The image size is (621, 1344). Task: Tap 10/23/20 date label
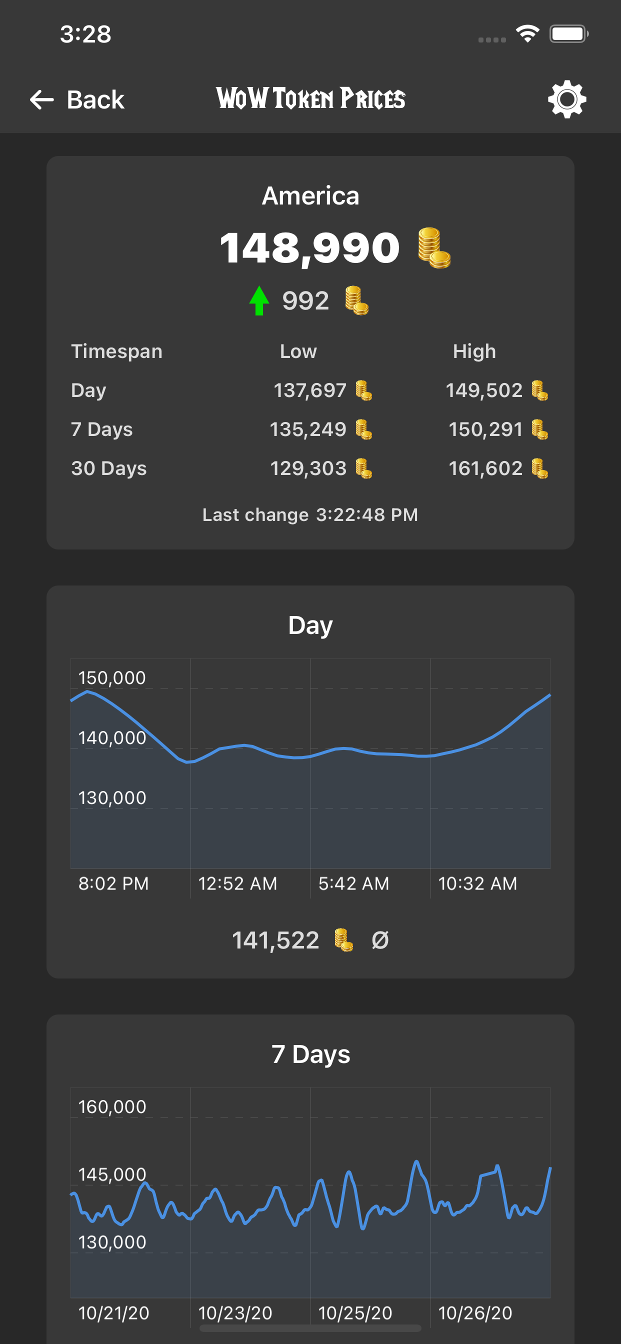click(x=235, y=1312)
